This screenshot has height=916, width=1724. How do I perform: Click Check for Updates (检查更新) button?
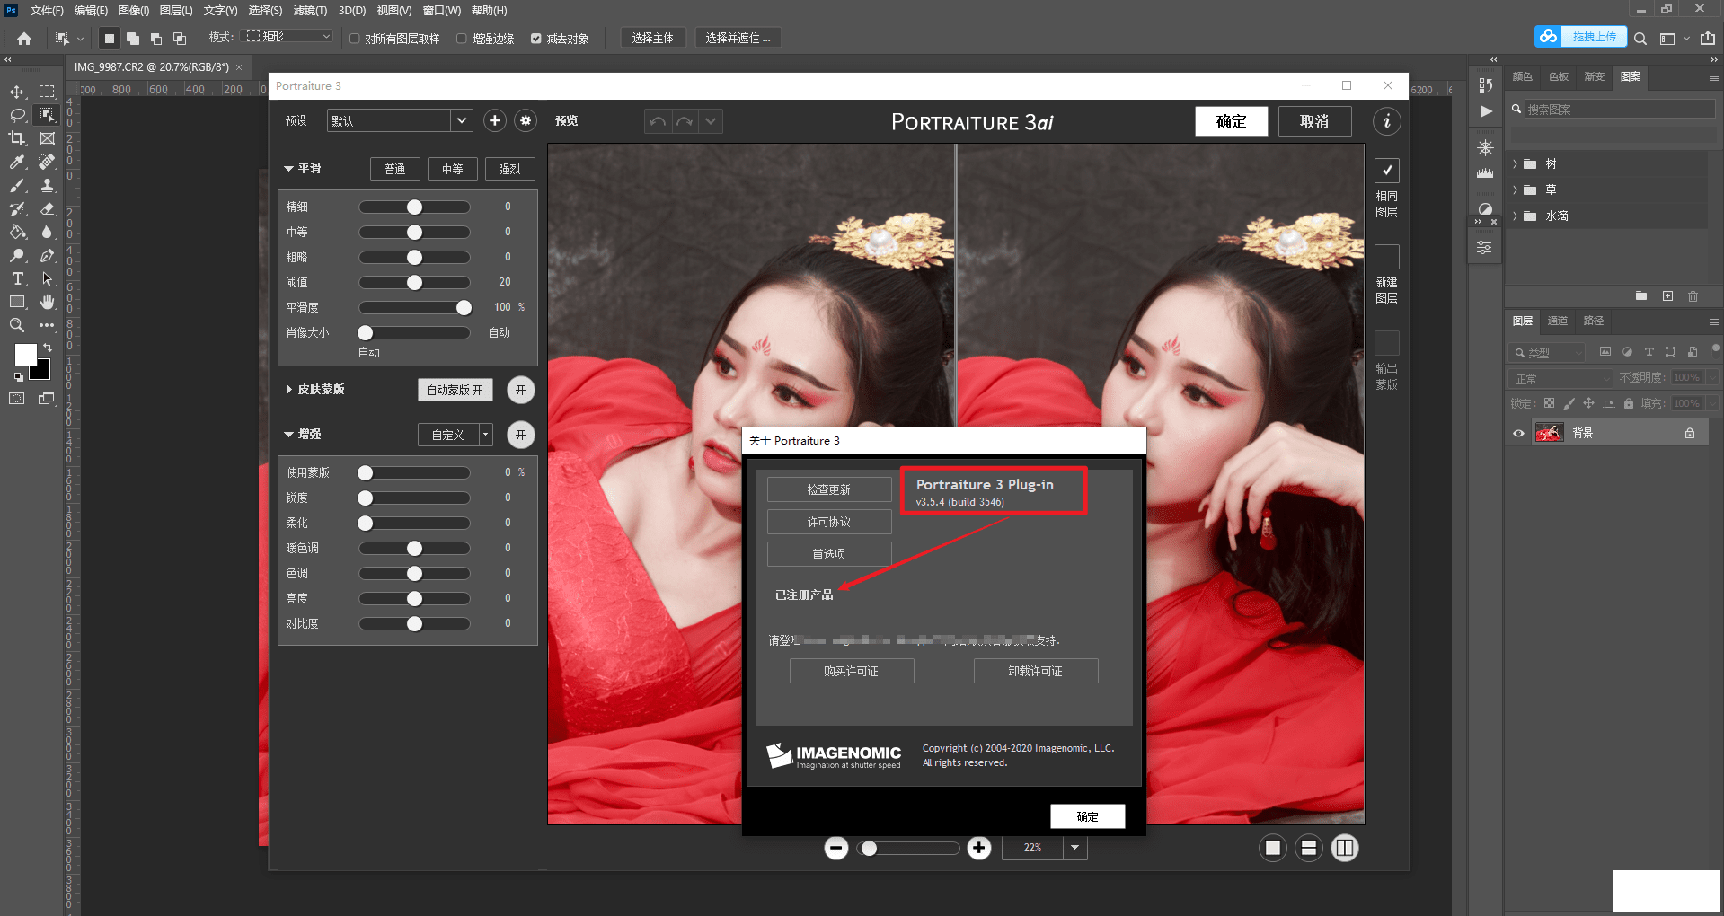click(829, 489)
